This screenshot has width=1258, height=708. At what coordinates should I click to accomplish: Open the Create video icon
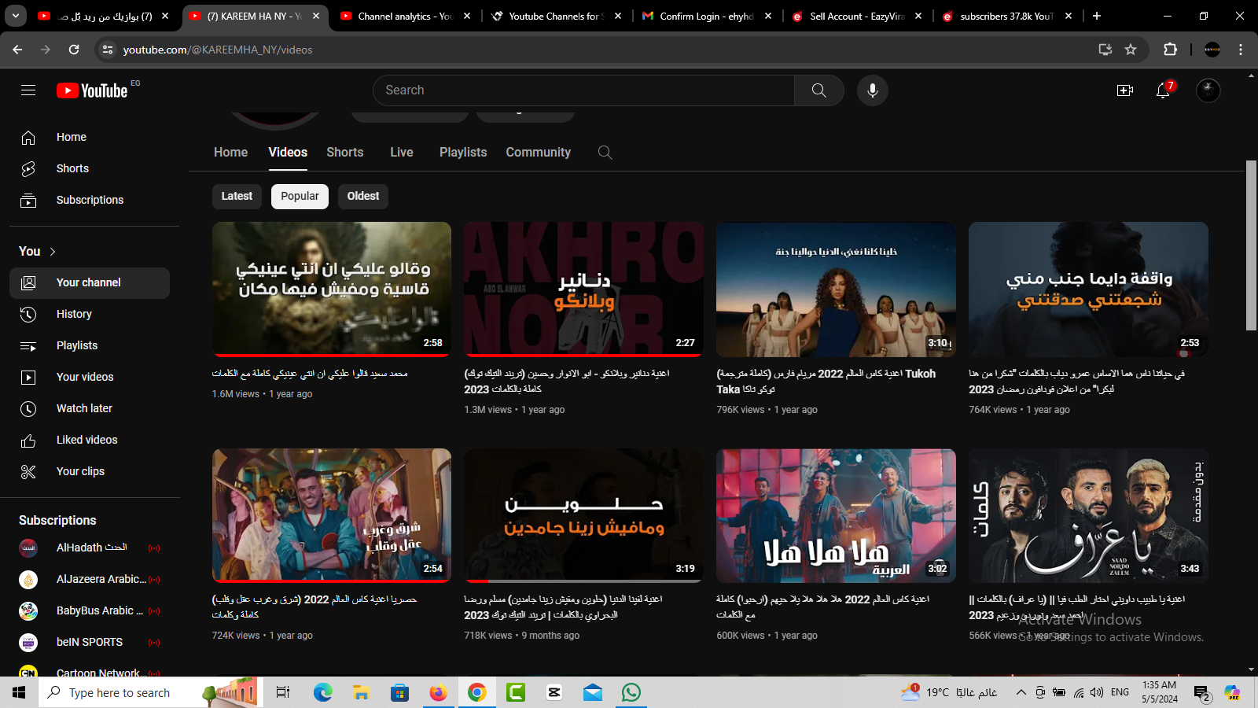(1125, 90)
